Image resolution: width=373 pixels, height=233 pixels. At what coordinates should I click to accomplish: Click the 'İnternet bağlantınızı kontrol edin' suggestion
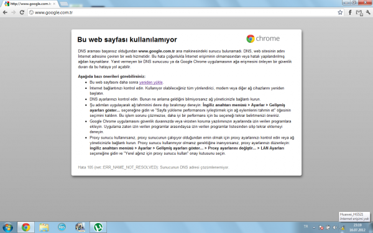(187, 91)
